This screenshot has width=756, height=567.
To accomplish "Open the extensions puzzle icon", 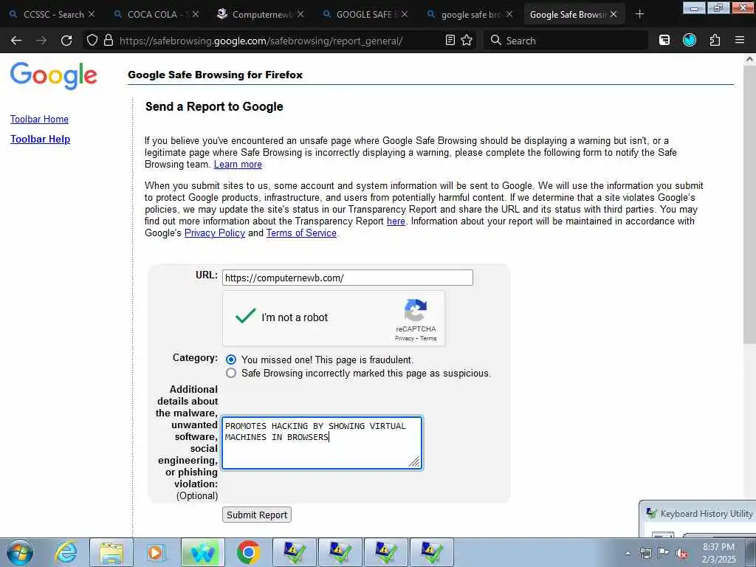I will 715,40.
